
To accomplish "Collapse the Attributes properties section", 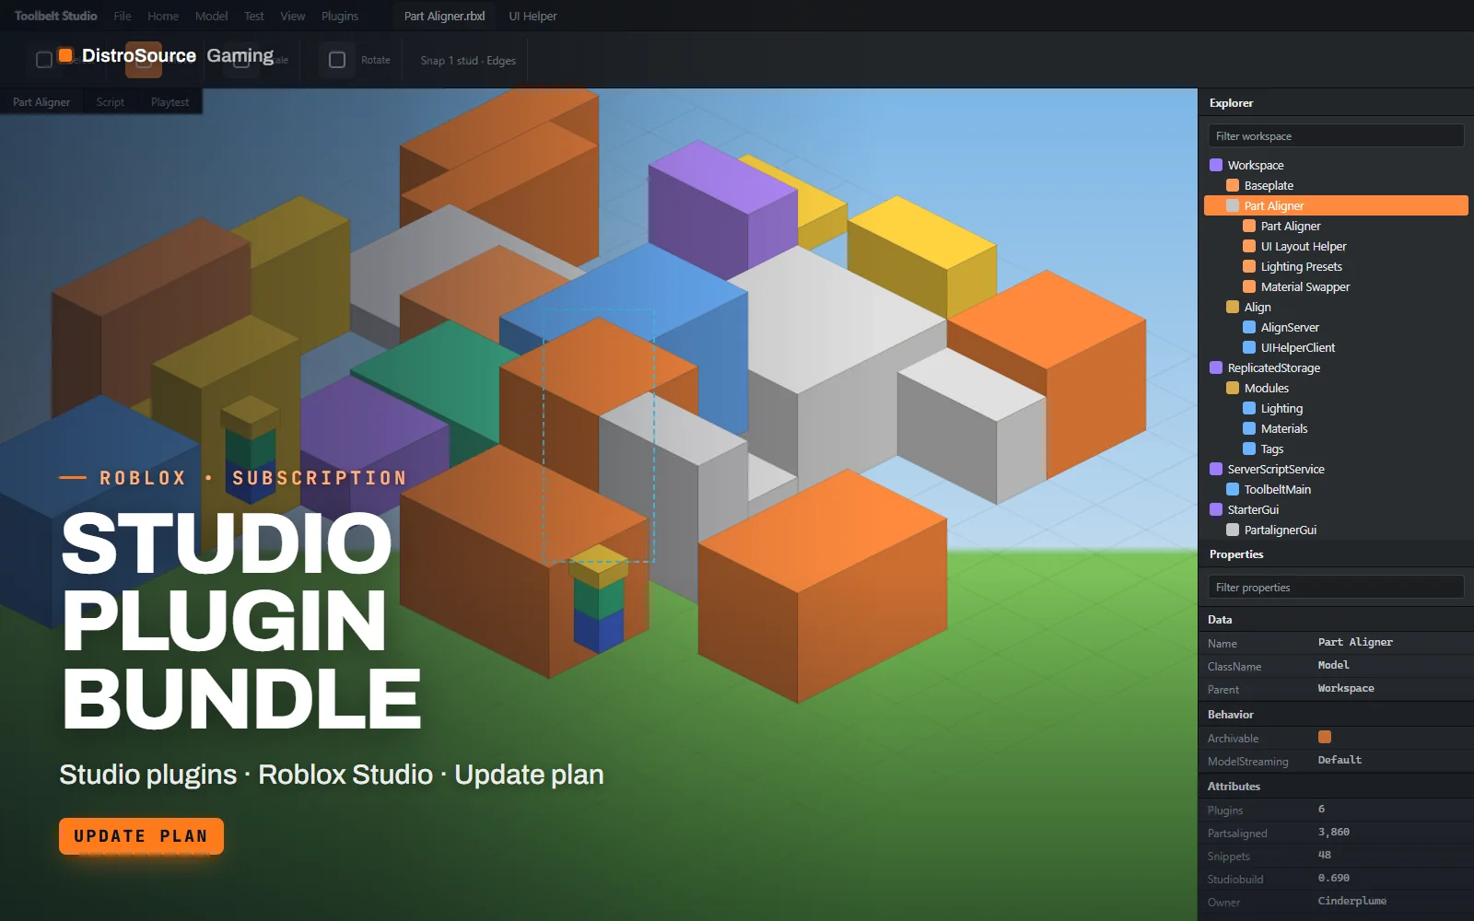I will (x=1336, y=787).
